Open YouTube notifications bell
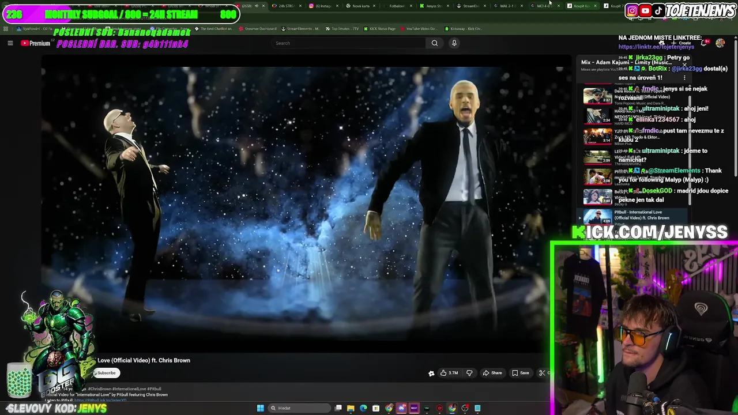Image resolution: width=738 pixels, height=415 pixels. pos(704,43)
